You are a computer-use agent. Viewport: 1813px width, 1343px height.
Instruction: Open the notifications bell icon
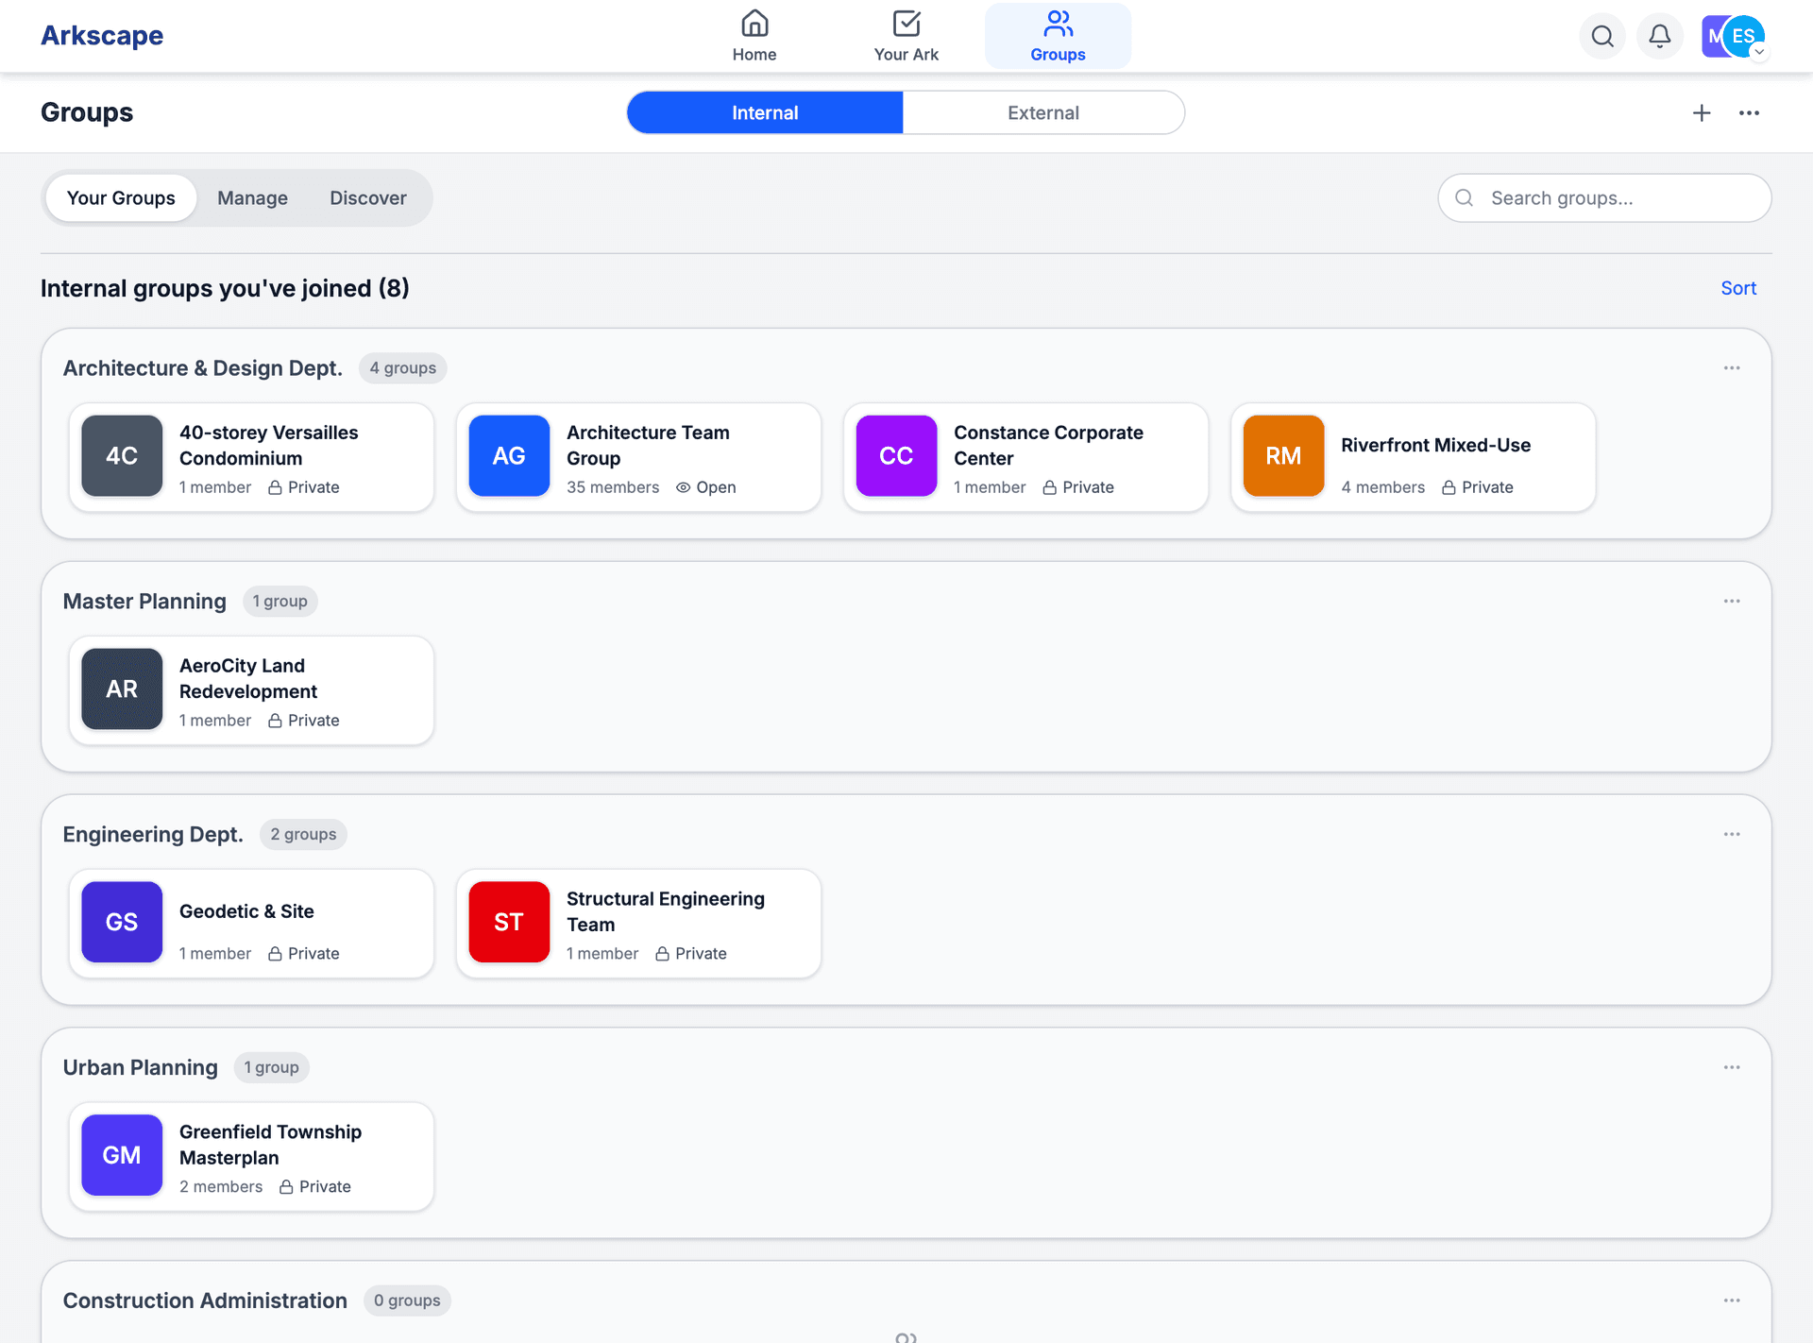click(1659, 36)
